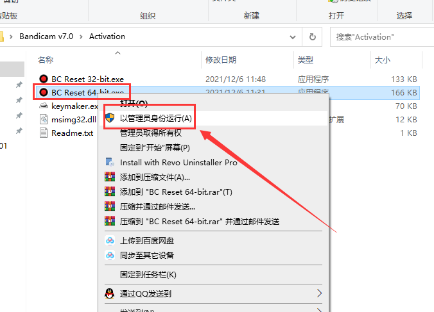The height and width of the screenshot is (312, 434).
Task: Click the 大小 column header
Action: [381, 60]
